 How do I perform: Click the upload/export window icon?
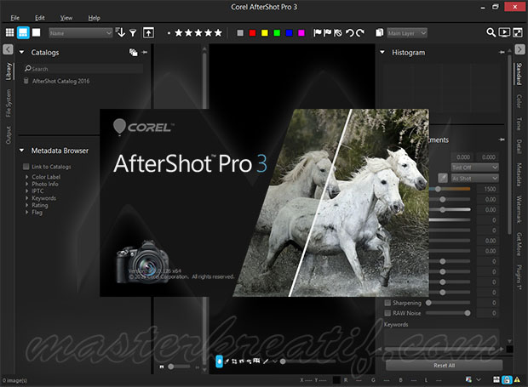[x=148, y=32]
